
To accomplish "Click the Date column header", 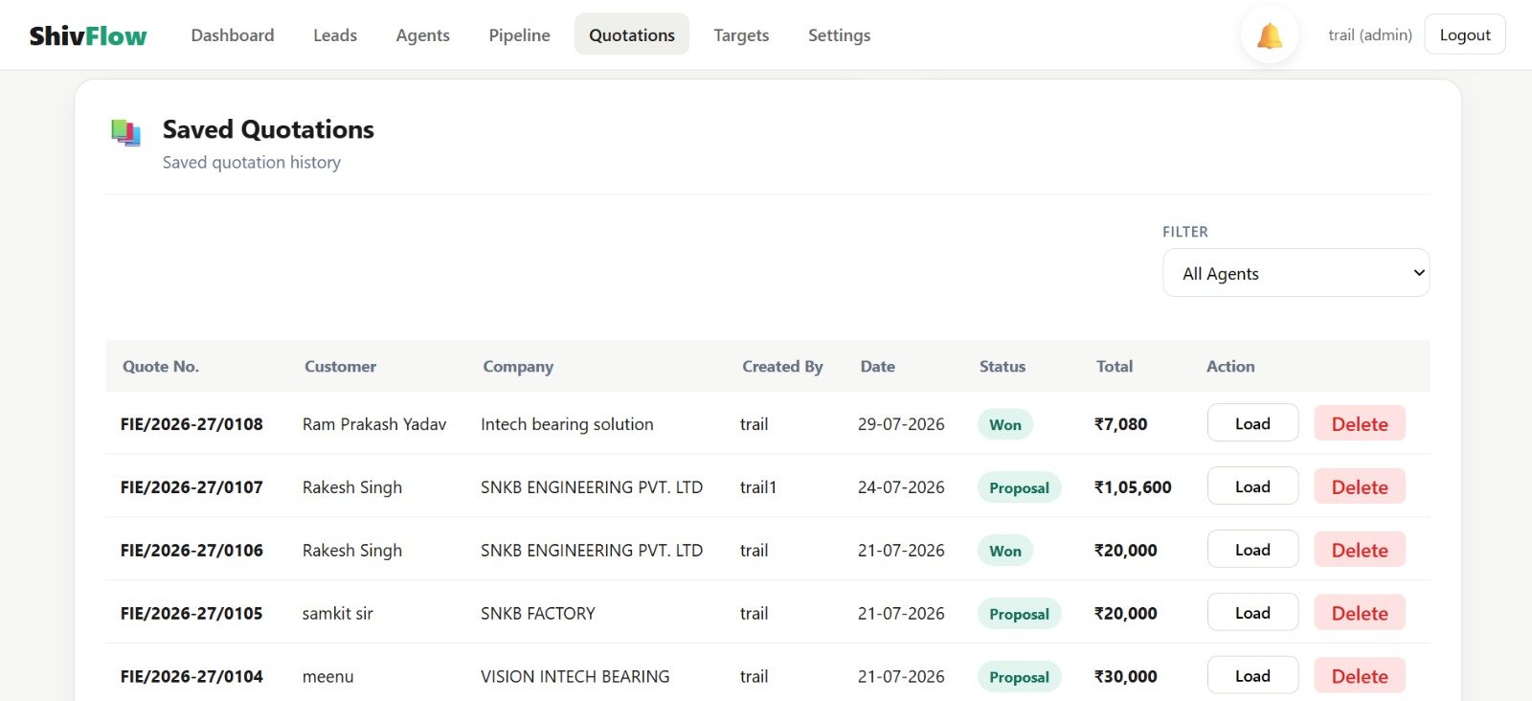I will (878, 366).
